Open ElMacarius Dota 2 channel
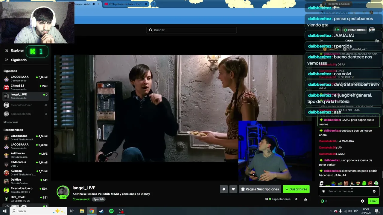This screenshot has height=215, width=383. [x=25, y=164]
